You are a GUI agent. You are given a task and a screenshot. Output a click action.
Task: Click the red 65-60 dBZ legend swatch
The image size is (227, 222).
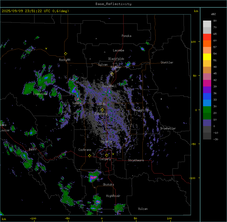[x=207, y=37]
